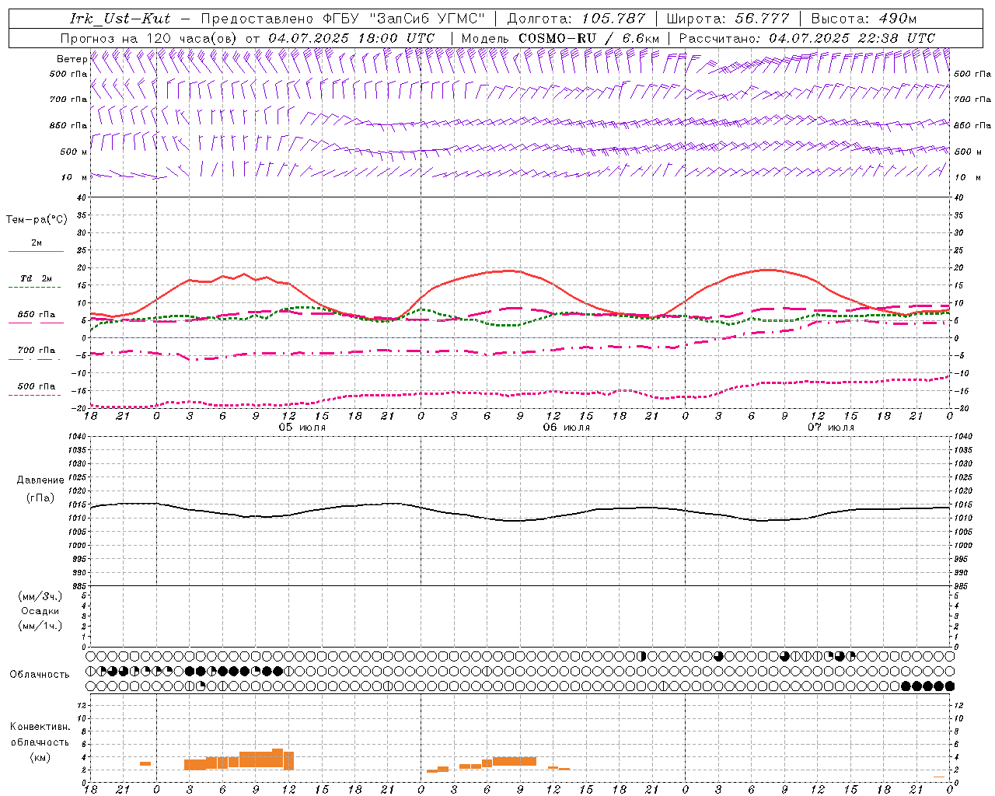Viewport: 995px width, 796px height.
Task: Click the Облачность cloud cover label
Action: (40, 675)
